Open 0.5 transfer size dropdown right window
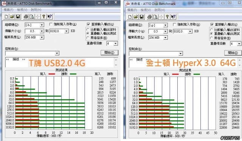 (165, 31)
